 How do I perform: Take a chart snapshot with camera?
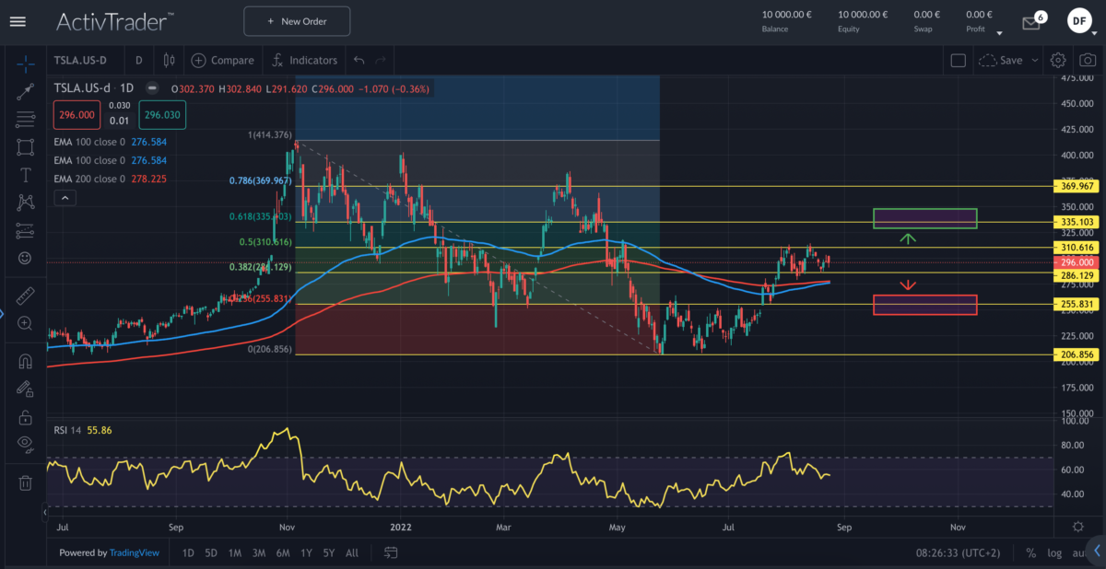pyautogui.click(x=1088, y=60)
